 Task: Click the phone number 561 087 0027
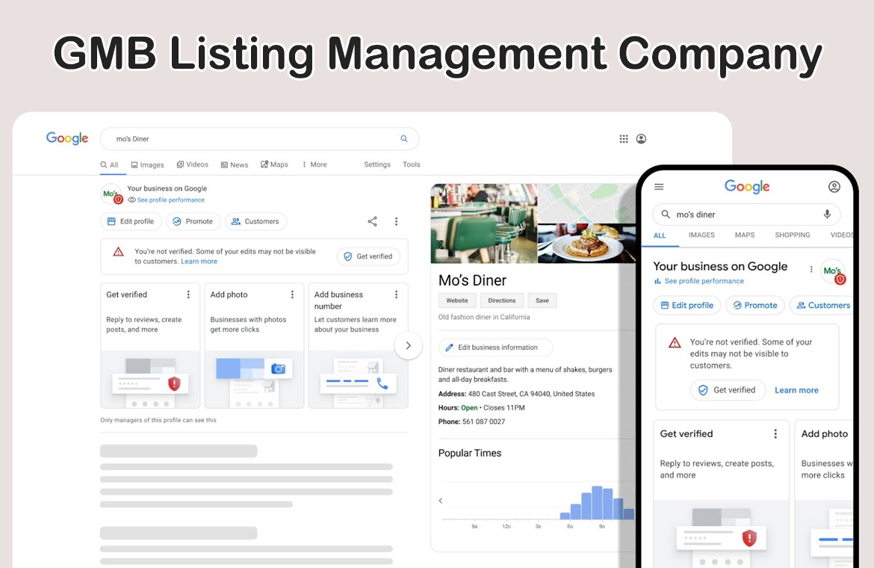tap(483, 422)
